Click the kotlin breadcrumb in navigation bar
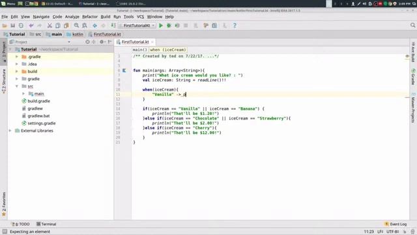 coord(75,34)
